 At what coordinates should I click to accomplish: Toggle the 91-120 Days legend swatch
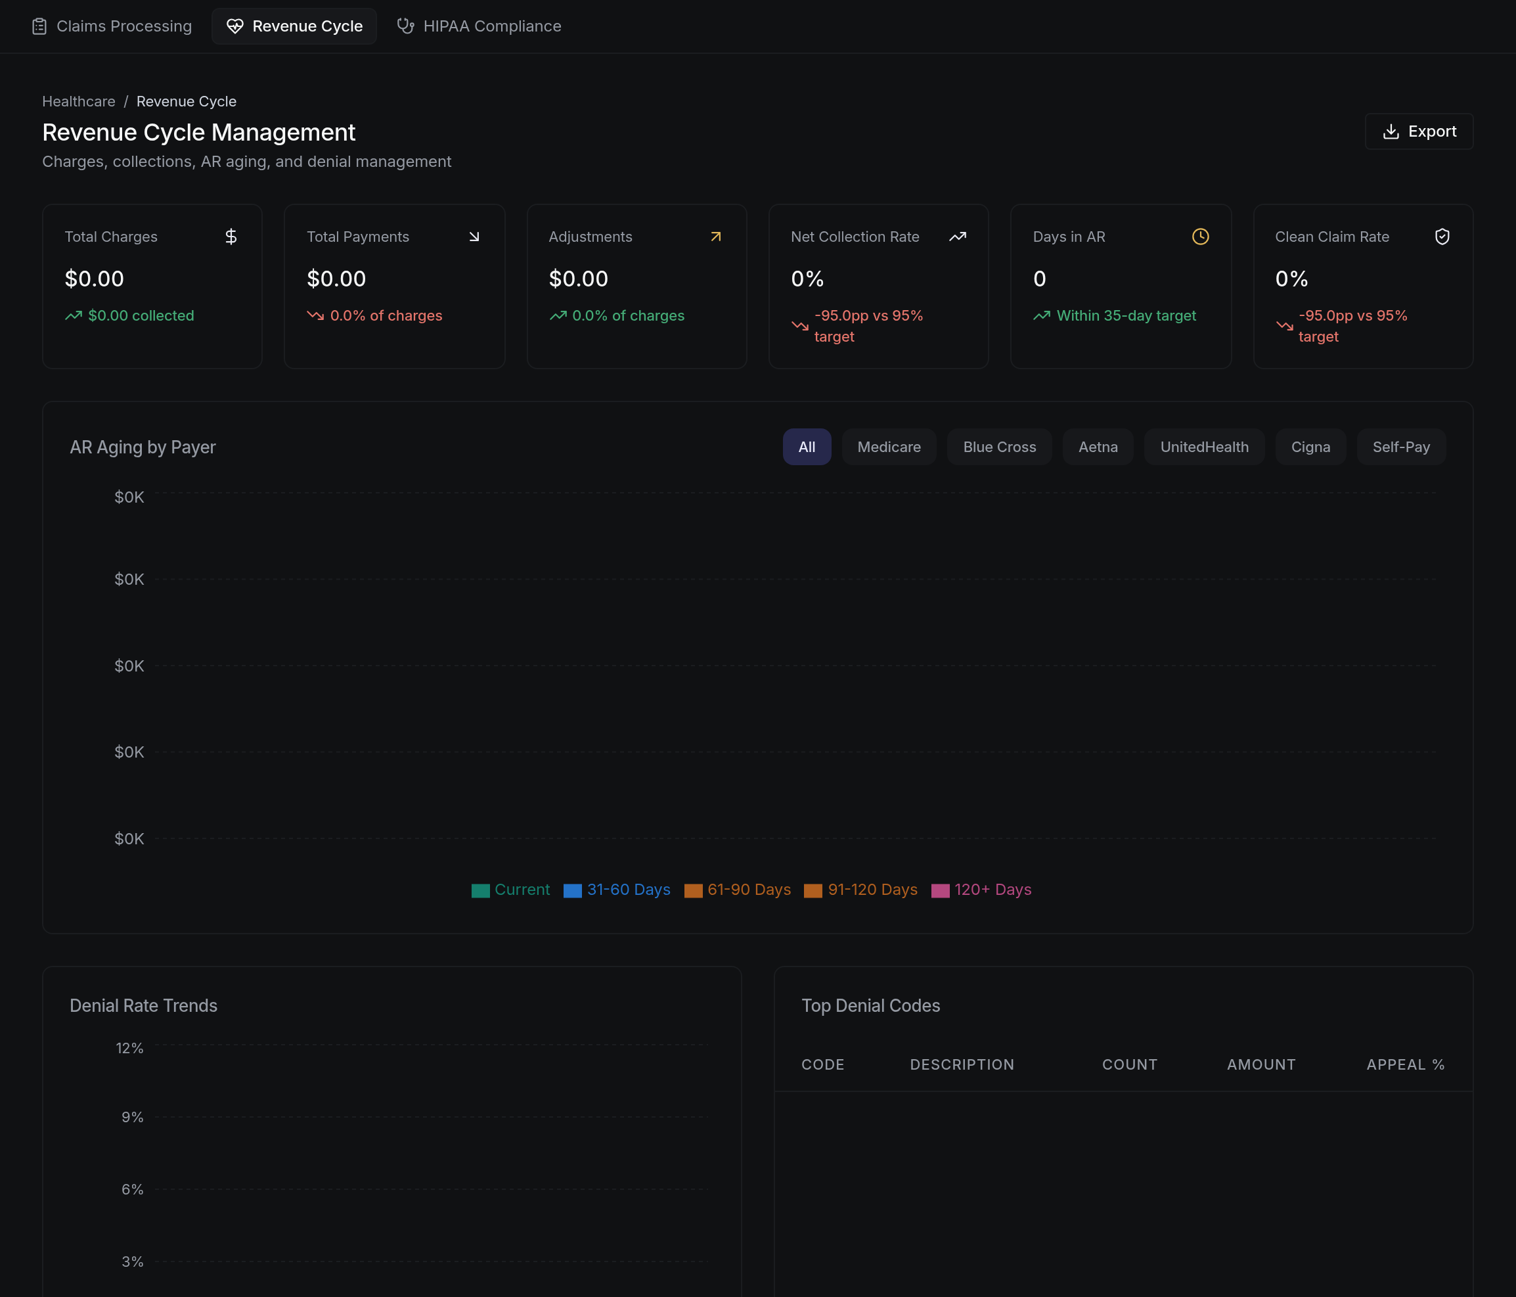coord(814,890)
